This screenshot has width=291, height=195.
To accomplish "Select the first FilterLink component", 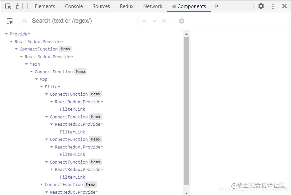I will 73,109.
